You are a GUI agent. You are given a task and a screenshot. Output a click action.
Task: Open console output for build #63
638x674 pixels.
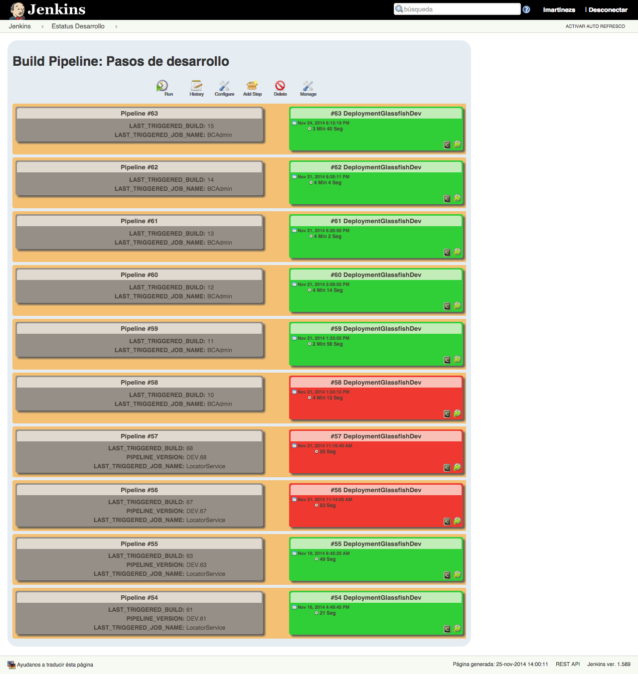[x=447, y=145]
